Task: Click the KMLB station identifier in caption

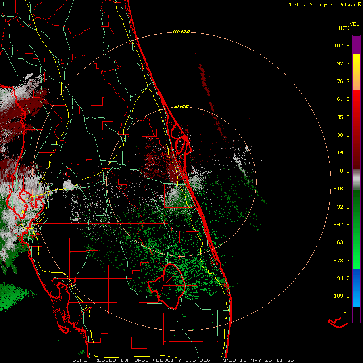Action: click(x=229, y=360)
